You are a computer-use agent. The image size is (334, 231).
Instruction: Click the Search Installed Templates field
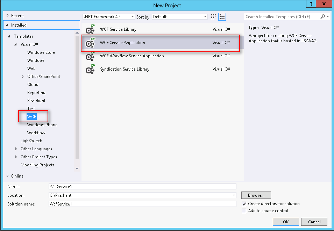tap(282, 17)
